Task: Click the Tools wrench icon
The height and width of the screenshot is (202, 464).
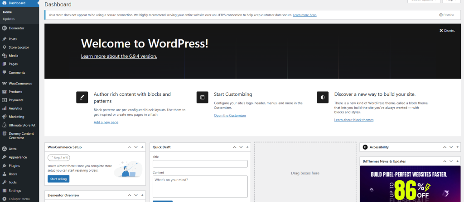Action: [4, 182]
